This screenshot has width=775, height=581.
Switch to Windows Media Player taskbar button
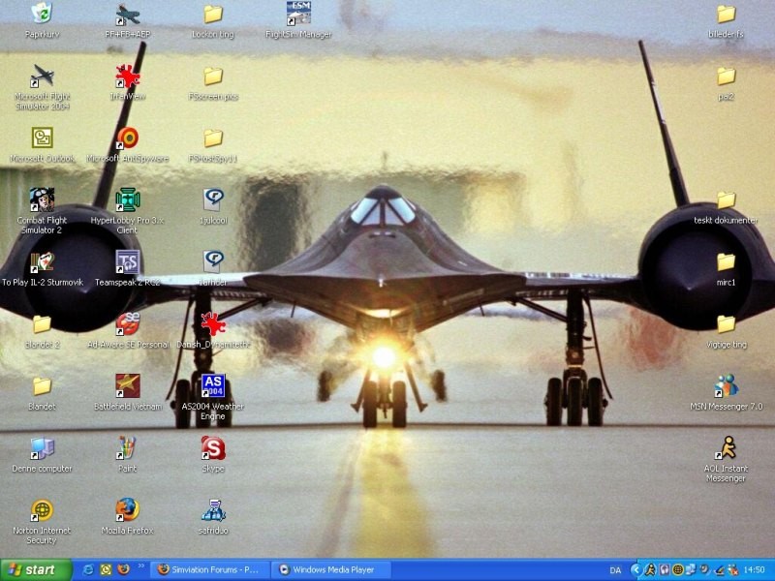pos(326,569)
